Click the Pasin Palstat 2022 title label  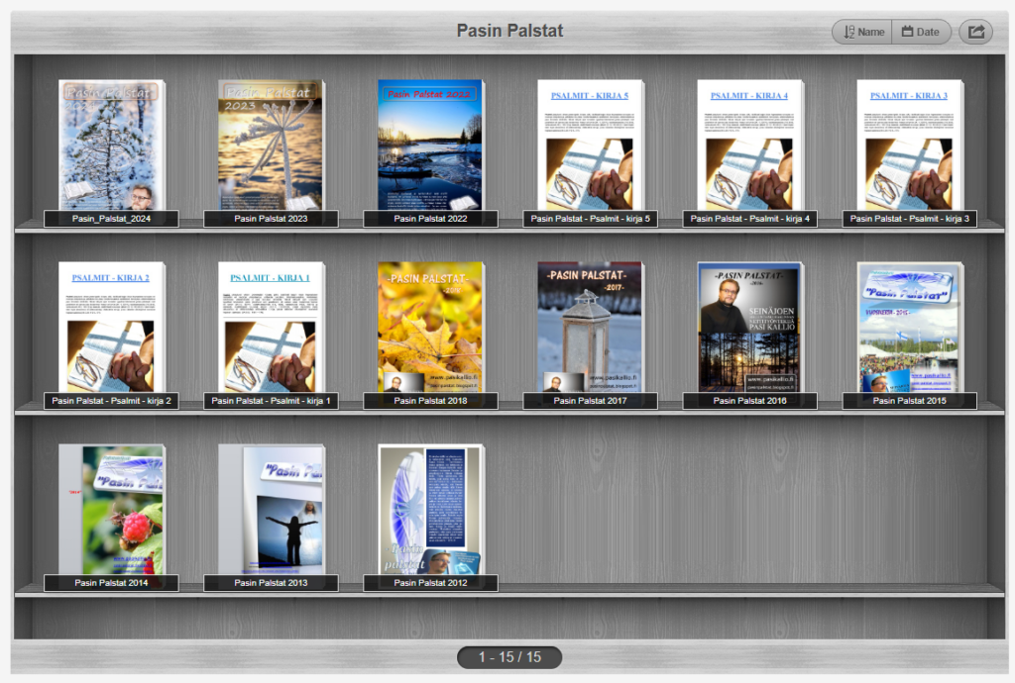430,219
